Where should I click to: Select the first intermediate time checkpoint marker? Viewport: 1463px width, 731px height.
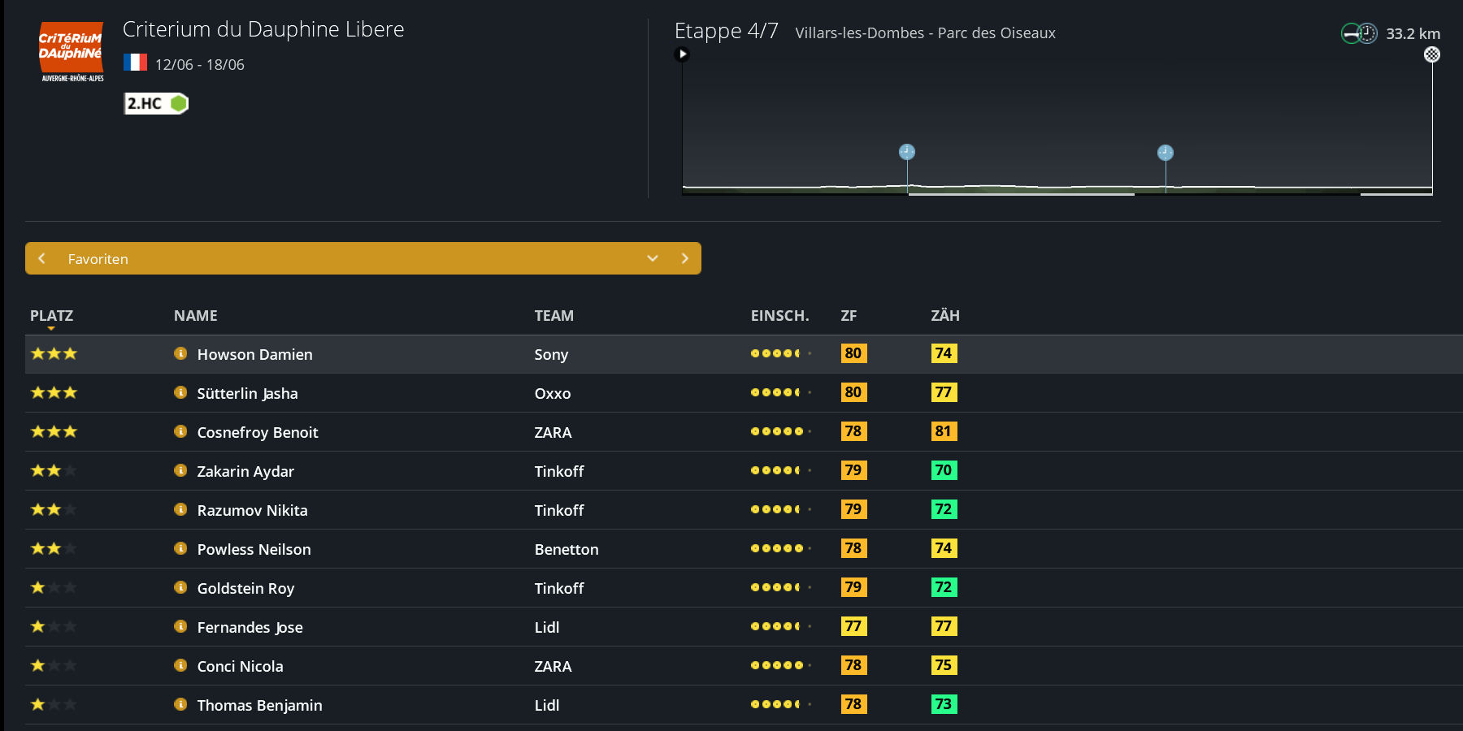[907, 152]
